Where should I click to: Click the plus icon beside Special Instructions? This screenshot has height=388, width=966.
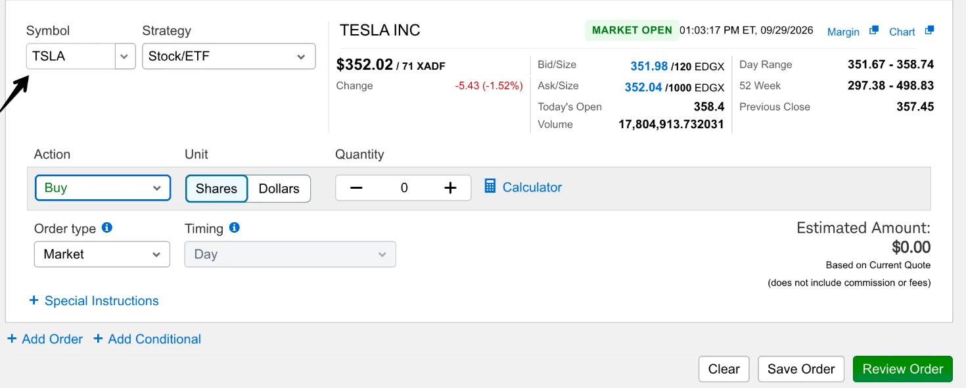click(34, 301)
